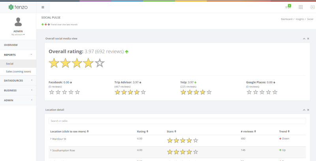Click Wardour St star rating

click(x=182, y=140)
